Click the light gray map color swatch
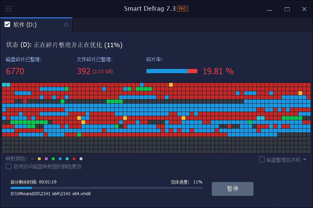 pos(81,159)
